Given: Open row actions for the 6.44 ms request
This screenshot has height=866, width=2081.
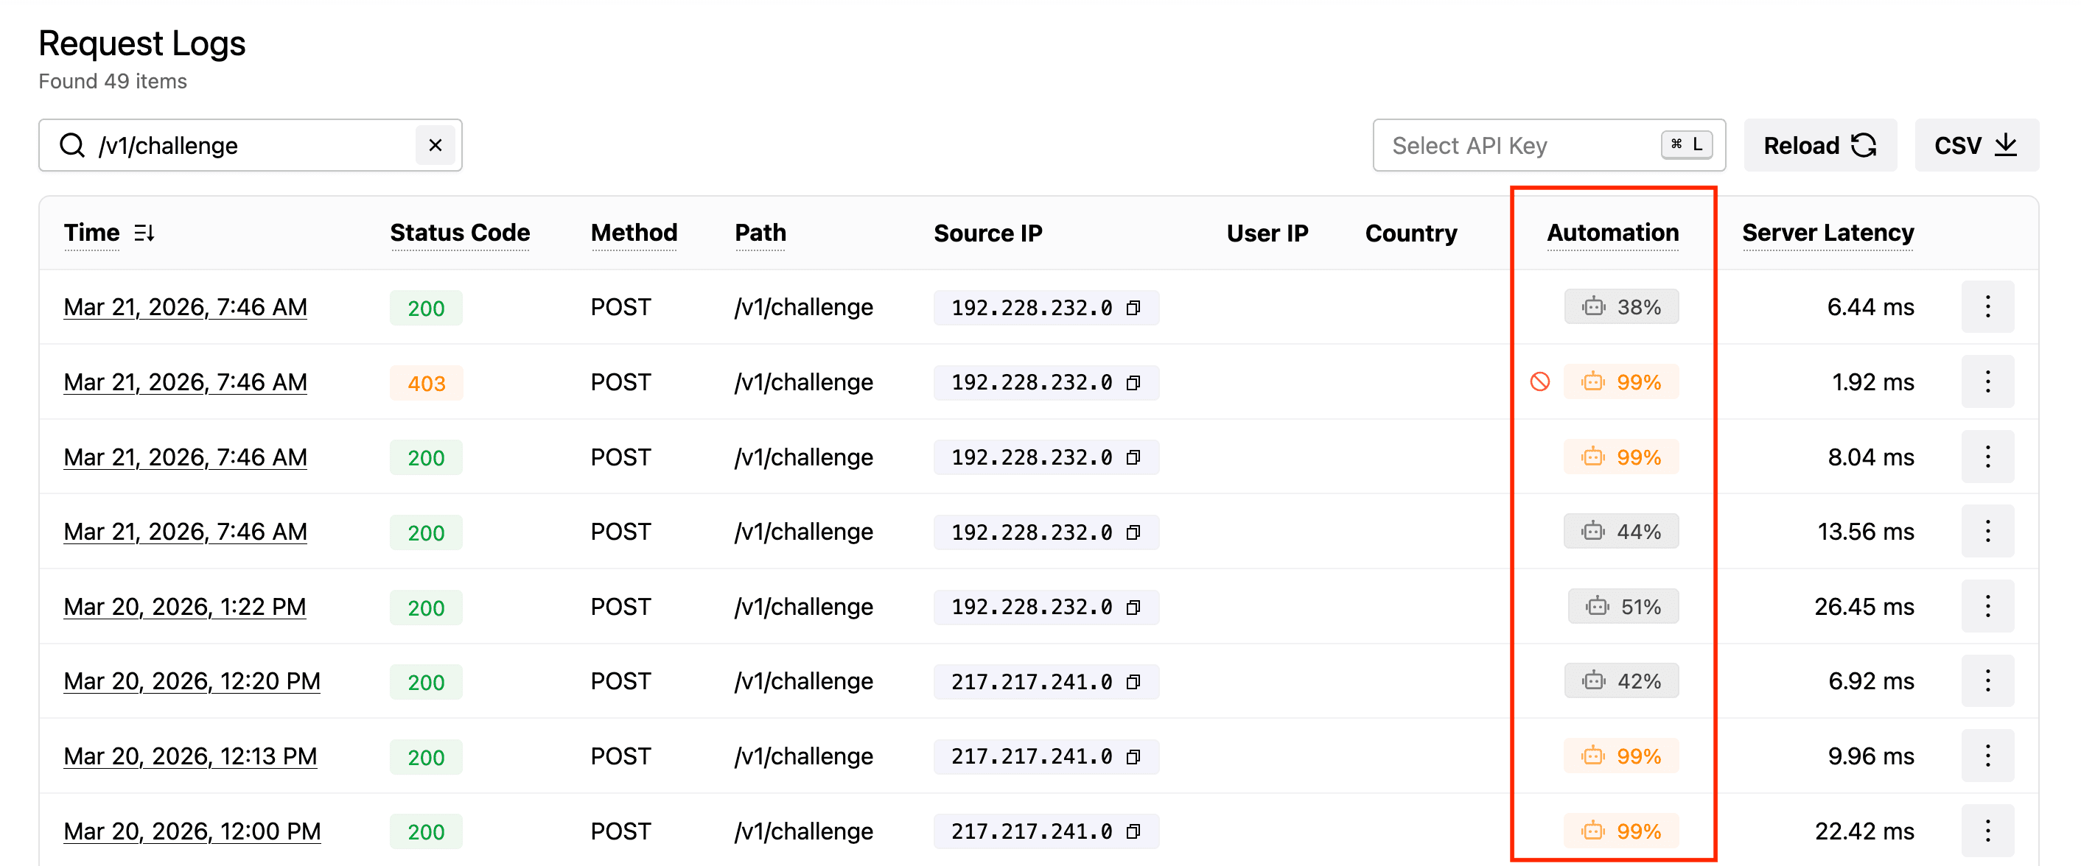Looking at the screenshot, I should pyautogui.click(x=1987, y=306).
